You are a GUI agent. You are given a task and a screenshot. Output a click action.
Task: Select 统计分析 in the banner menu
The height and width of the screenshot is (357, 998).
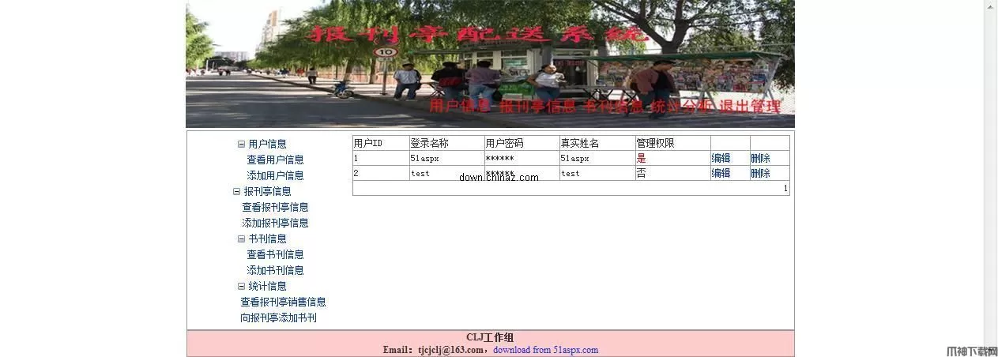[681, 107]
